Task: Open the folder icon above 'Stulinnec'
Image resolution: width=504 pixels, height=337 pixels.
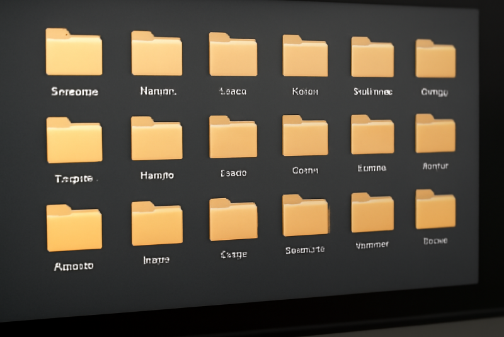Action: point(372,57)
